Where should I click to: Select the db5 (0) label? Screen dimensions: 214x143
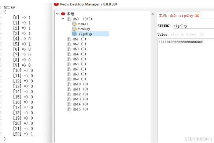click(79, 59)
